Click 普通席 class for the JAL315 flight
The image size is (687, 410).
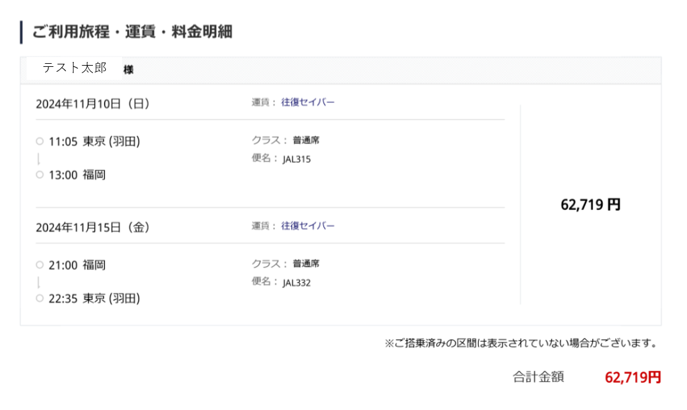click(306, 141)
